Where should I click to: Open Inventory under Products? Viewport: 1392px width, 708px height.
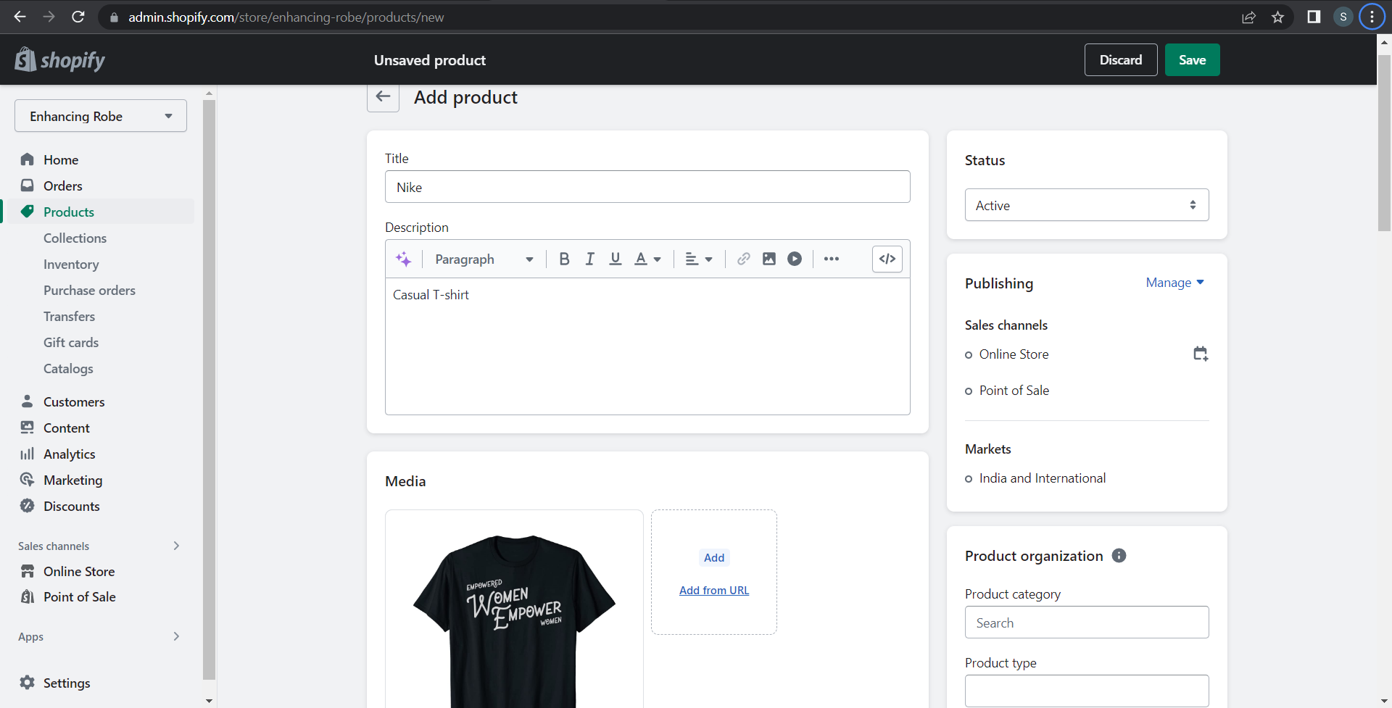click(71, 264)
